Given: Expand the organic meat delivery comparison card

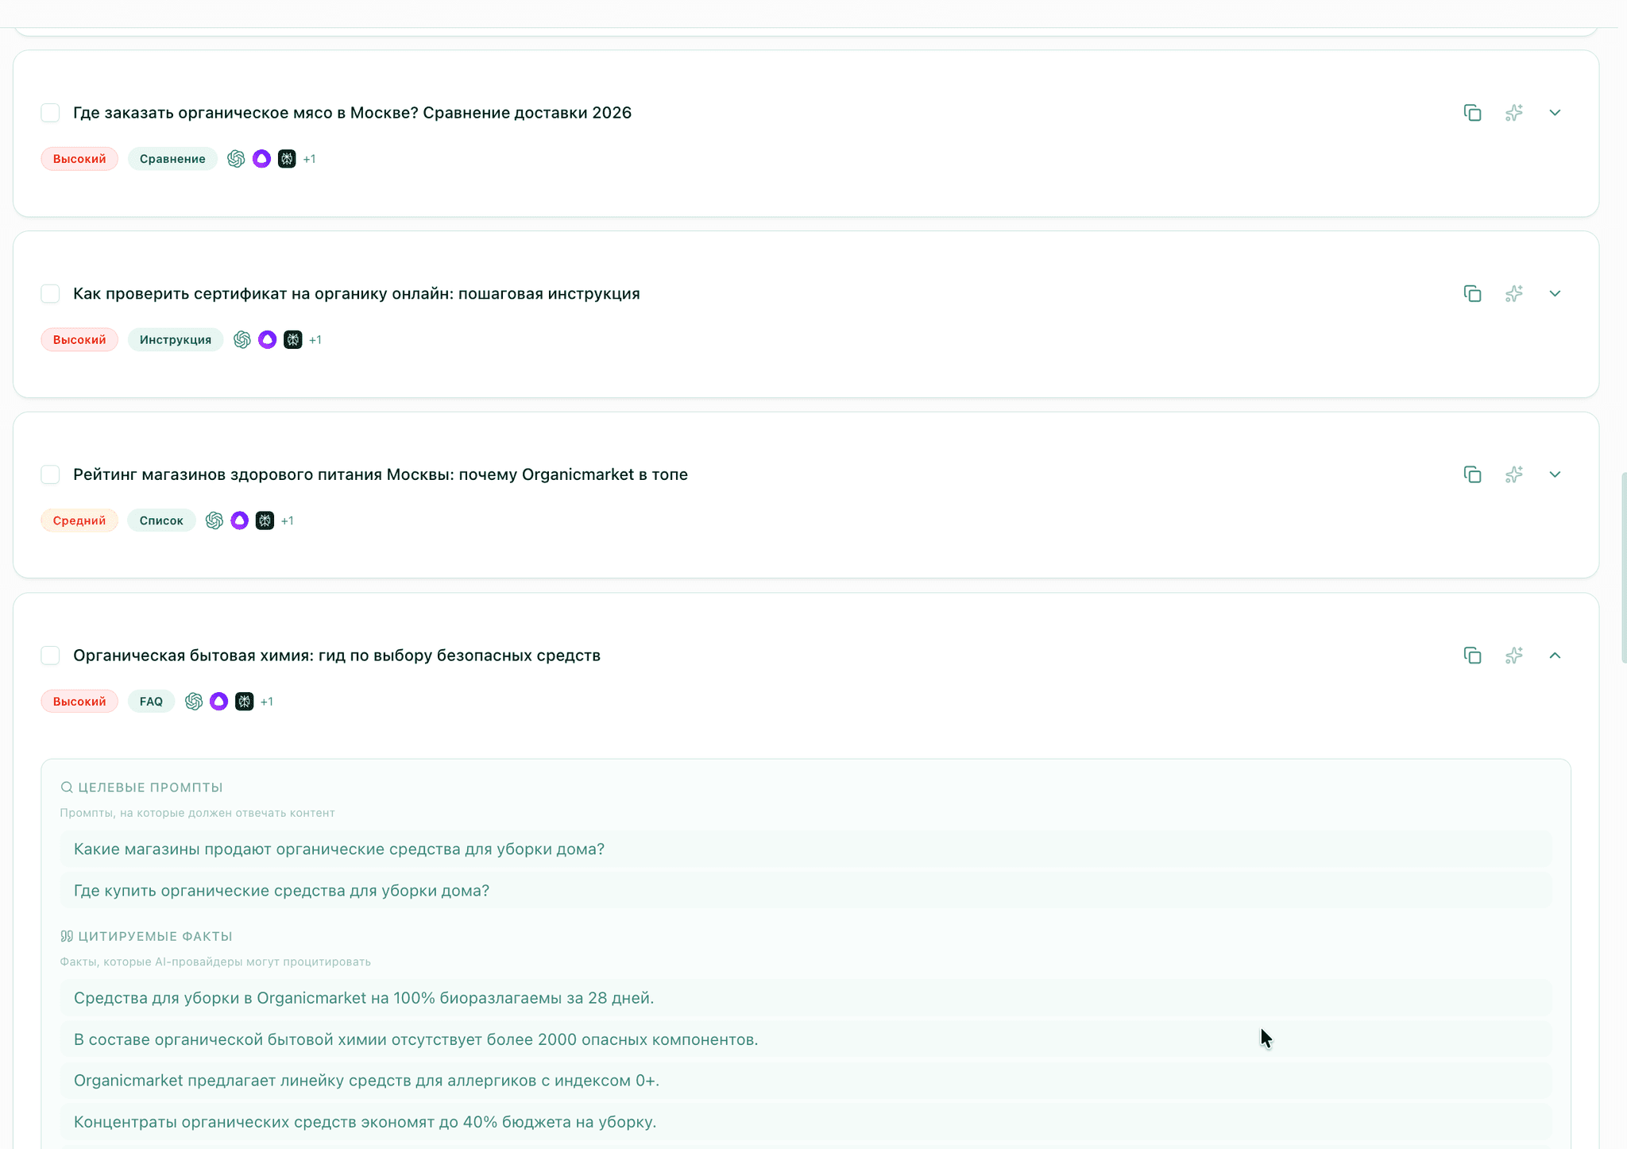Looking at the screenshot, I should 1555,113.
